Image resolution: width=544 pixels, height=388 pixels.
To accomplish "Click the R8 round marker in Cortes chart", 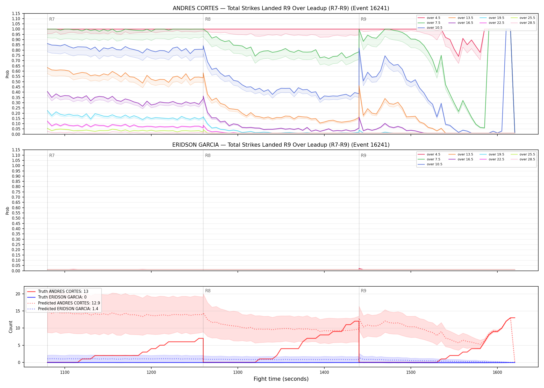I will coord(208,19).
